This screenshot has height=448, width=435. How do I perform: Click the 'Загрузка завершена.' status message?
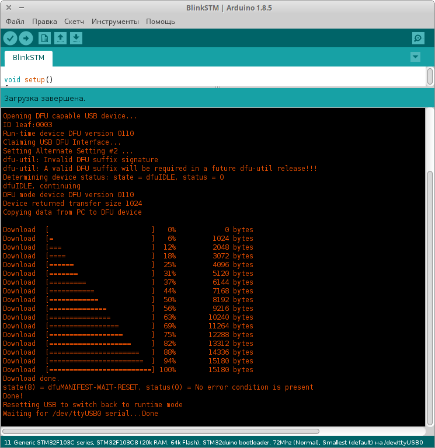click(44, 98)
